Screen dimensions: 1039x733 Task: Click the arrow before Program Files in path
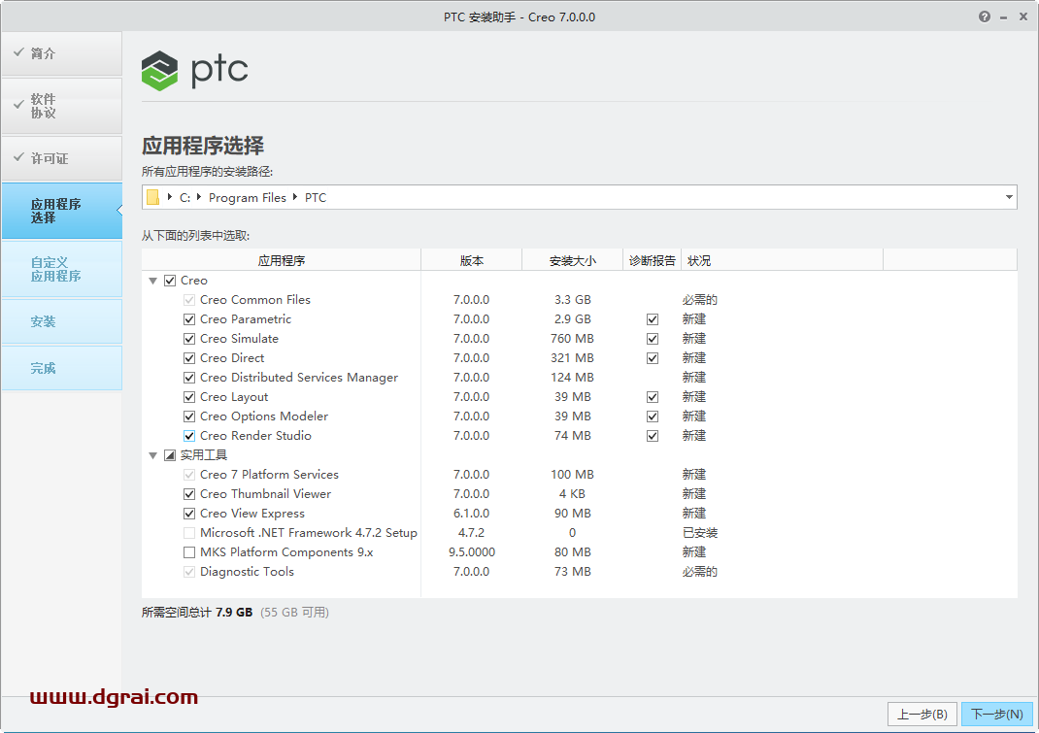click(x=199, y=197)
